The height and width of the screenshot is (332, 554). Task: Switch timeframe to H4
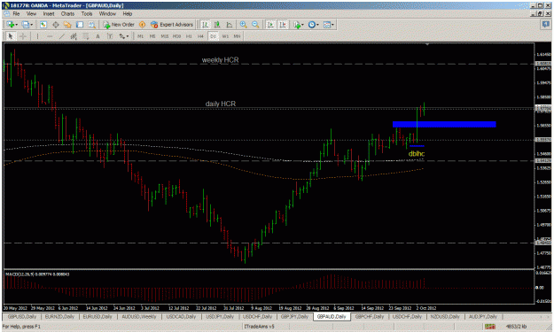coord(200,36)
